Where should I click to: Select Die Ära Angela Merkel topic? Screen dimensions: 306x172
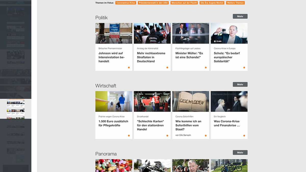pyautogui.click(x=212, y=3)
